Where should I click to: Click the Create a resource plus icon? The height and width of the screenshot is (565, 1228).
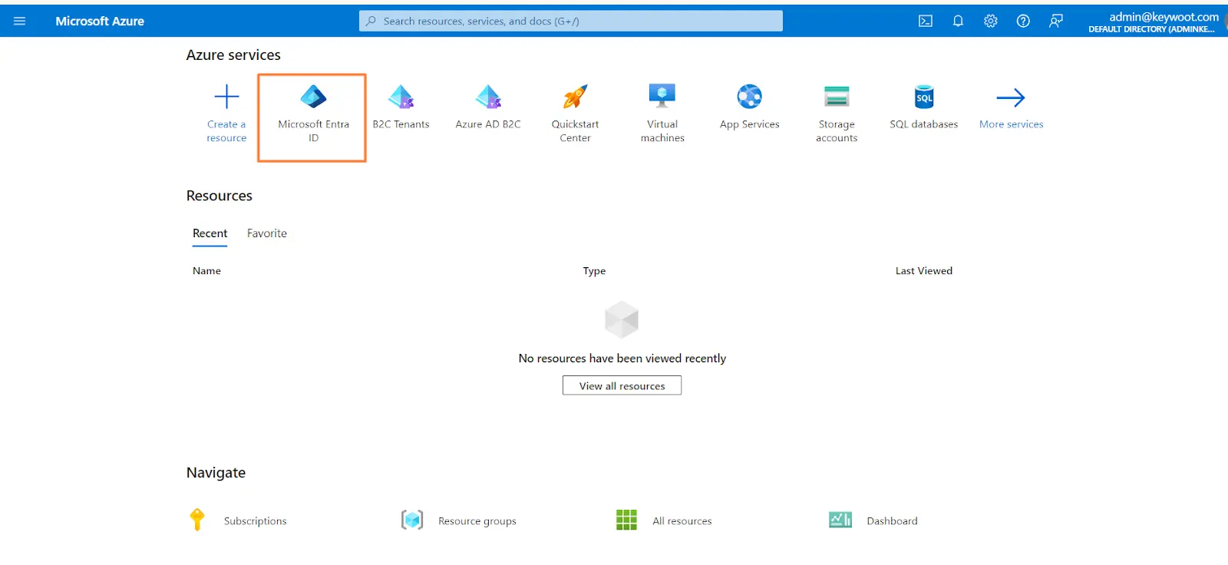coord(226,97)
